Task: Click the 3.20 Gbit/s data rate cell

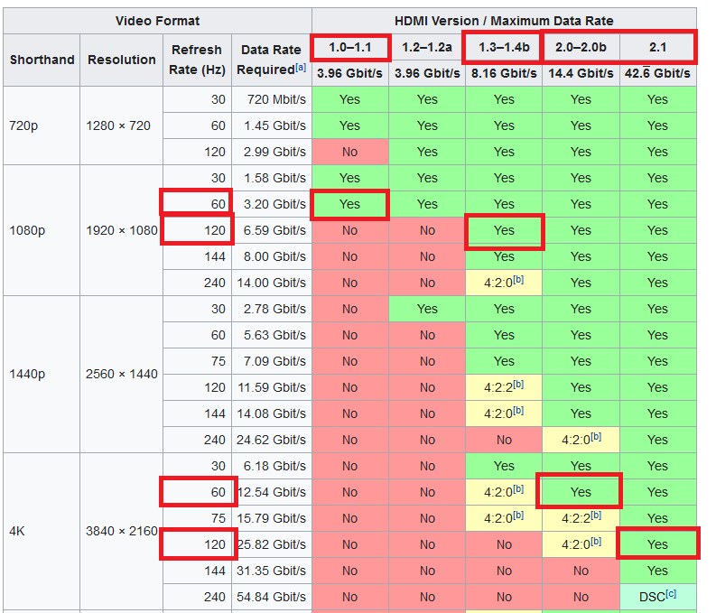Action: tap(272, 204)
